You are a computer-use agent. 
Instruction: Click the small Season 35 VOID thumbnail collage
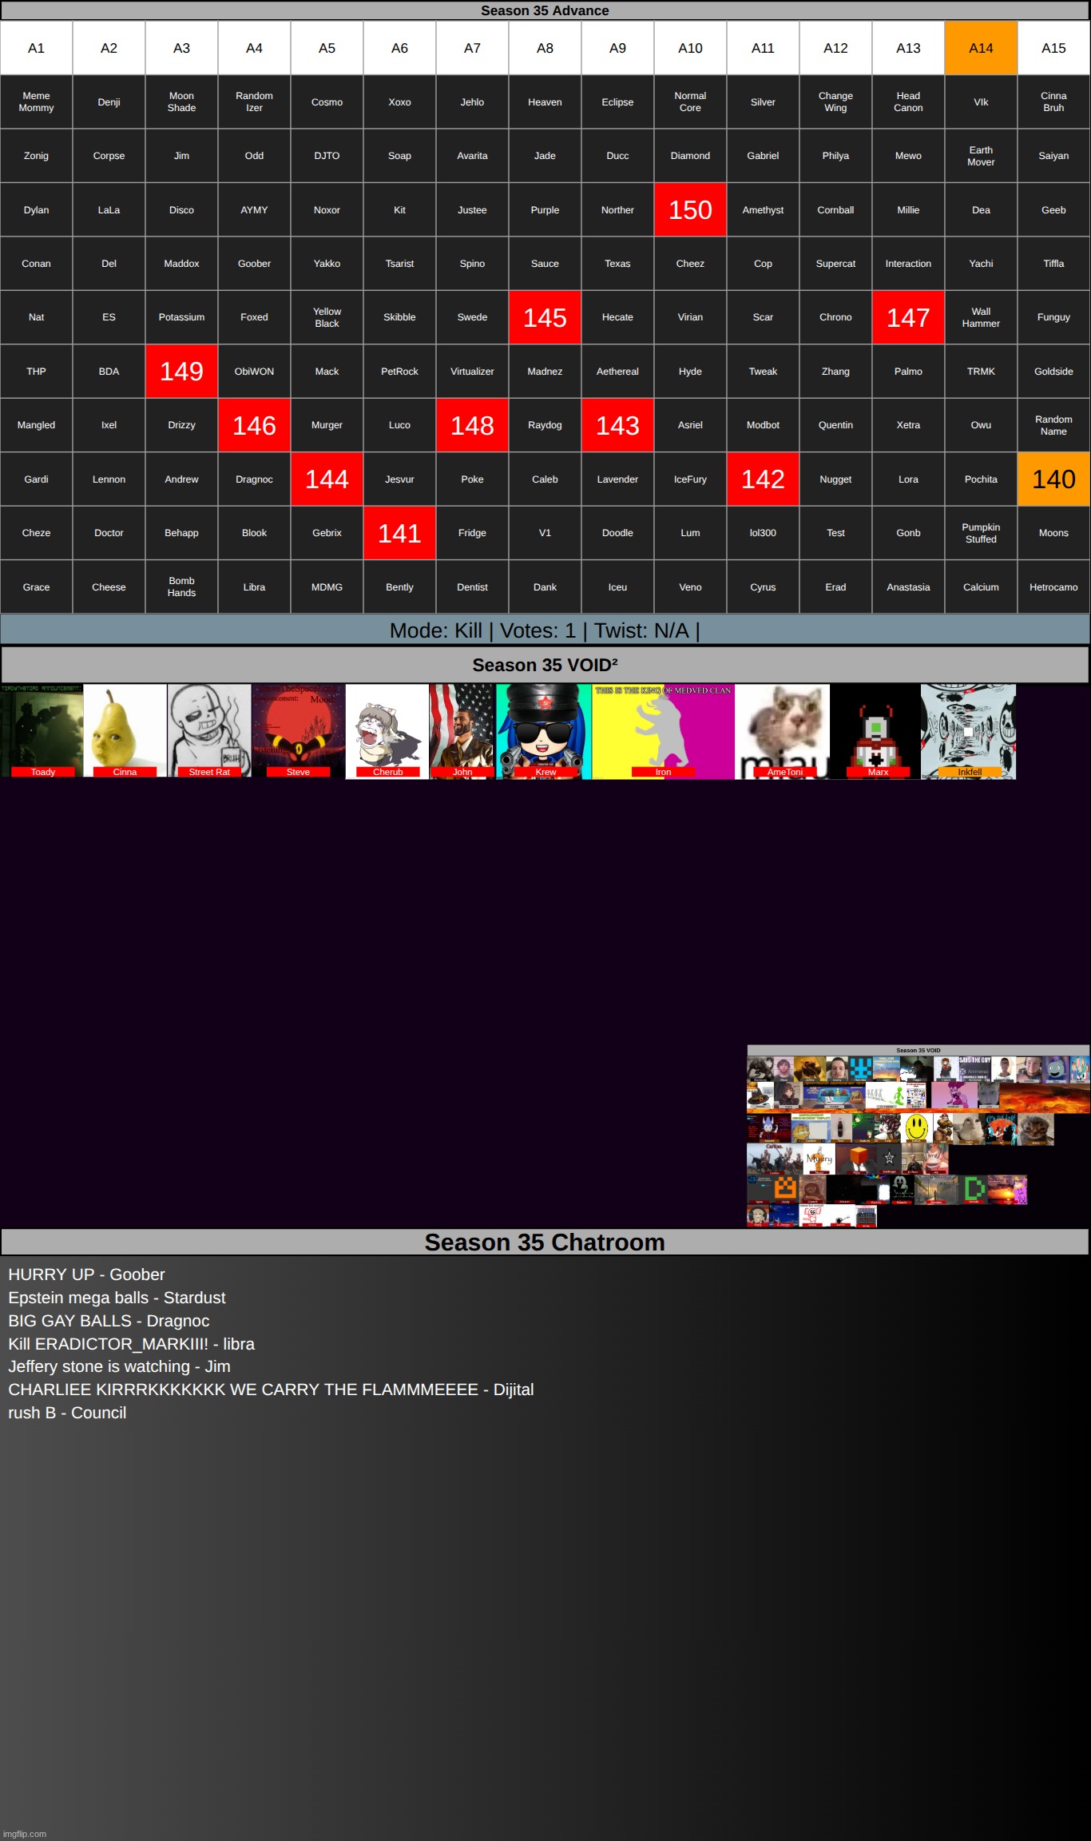918,1135
